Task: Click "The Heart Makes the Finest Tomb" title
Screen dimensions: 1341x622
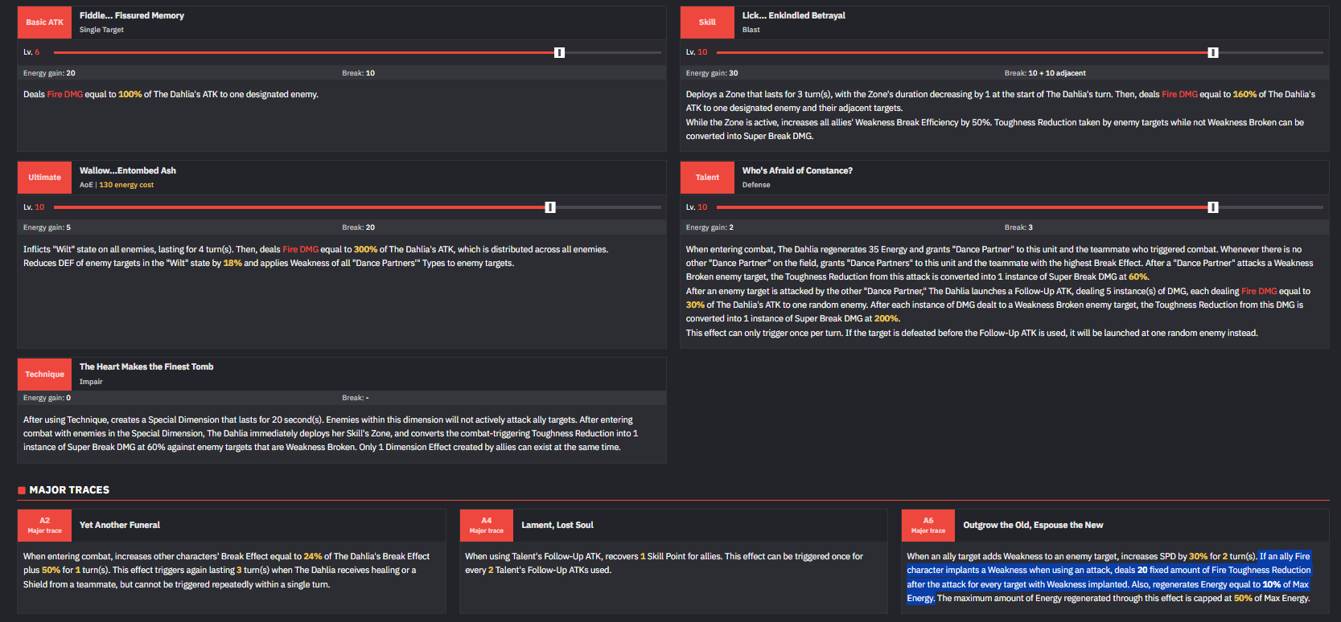Action: coord(146,366)
